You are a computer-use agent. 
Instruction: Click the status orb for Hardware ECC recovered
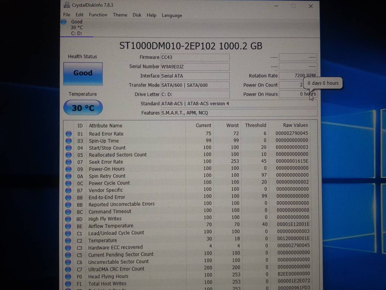68,248
